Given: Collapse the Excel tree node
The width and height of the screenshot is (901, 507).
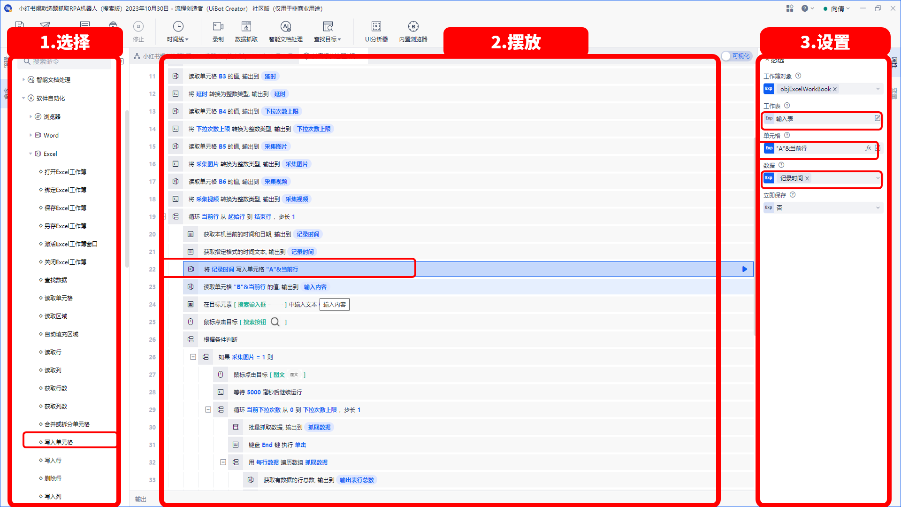Looking at the screenshot, I should coord(31,154).
